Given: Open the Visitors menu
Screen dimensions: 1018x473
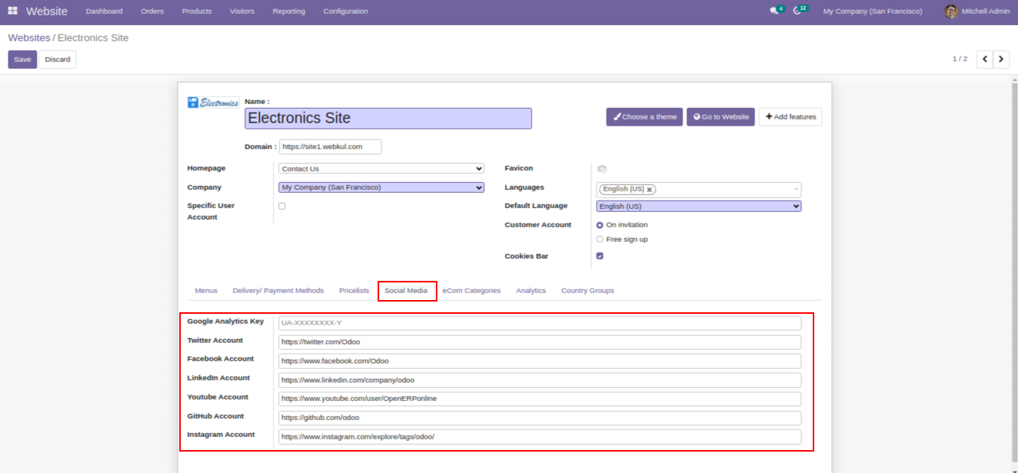Looking at the screenshot, I should point(242,11).
